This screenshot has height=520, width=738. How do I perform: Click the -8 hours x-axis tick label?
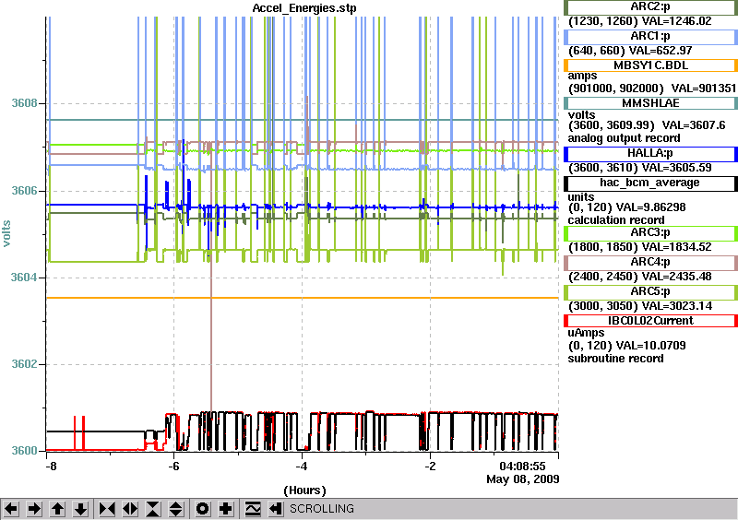pyautogui.click(x=50, y=467)
